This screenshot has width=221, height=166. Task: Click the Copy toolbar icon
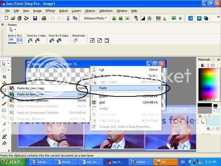click(x=75, y=18)
